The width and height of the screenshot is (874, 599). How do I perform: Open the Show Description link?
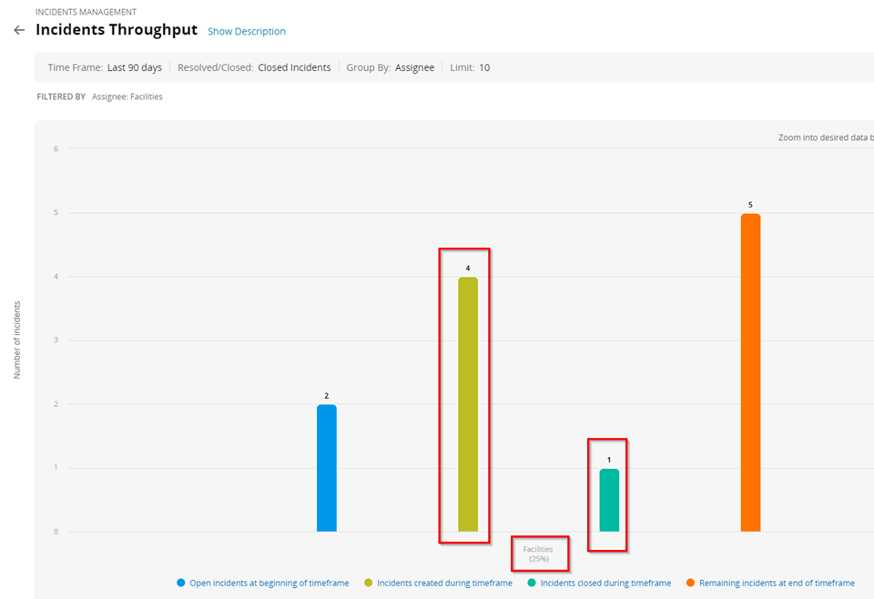246,32
